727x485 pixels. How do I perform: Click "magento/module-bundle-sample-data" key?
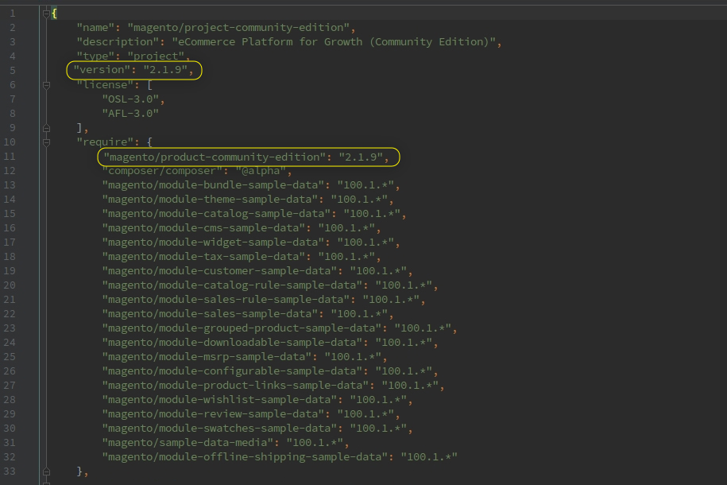(213, 185)
